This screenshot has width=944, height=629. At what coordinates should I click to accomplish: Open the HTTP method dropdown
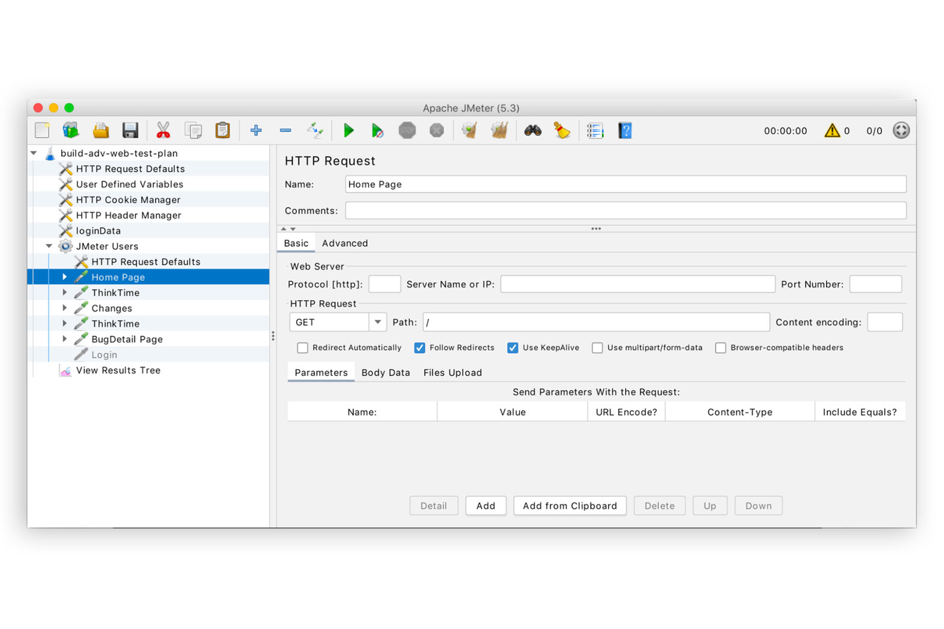[378, 322]
